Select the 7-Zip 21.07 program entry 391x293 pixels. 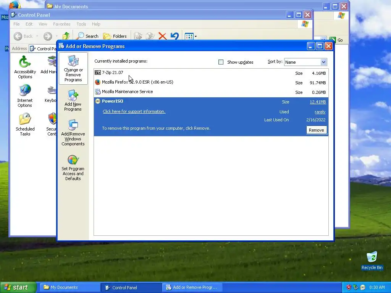tap(211, 73)
